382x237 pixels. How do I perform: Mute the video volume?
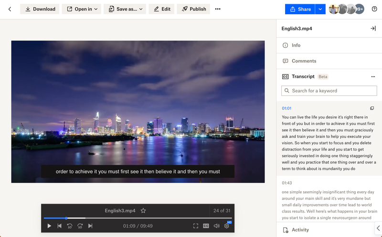[x=217, y=226]
